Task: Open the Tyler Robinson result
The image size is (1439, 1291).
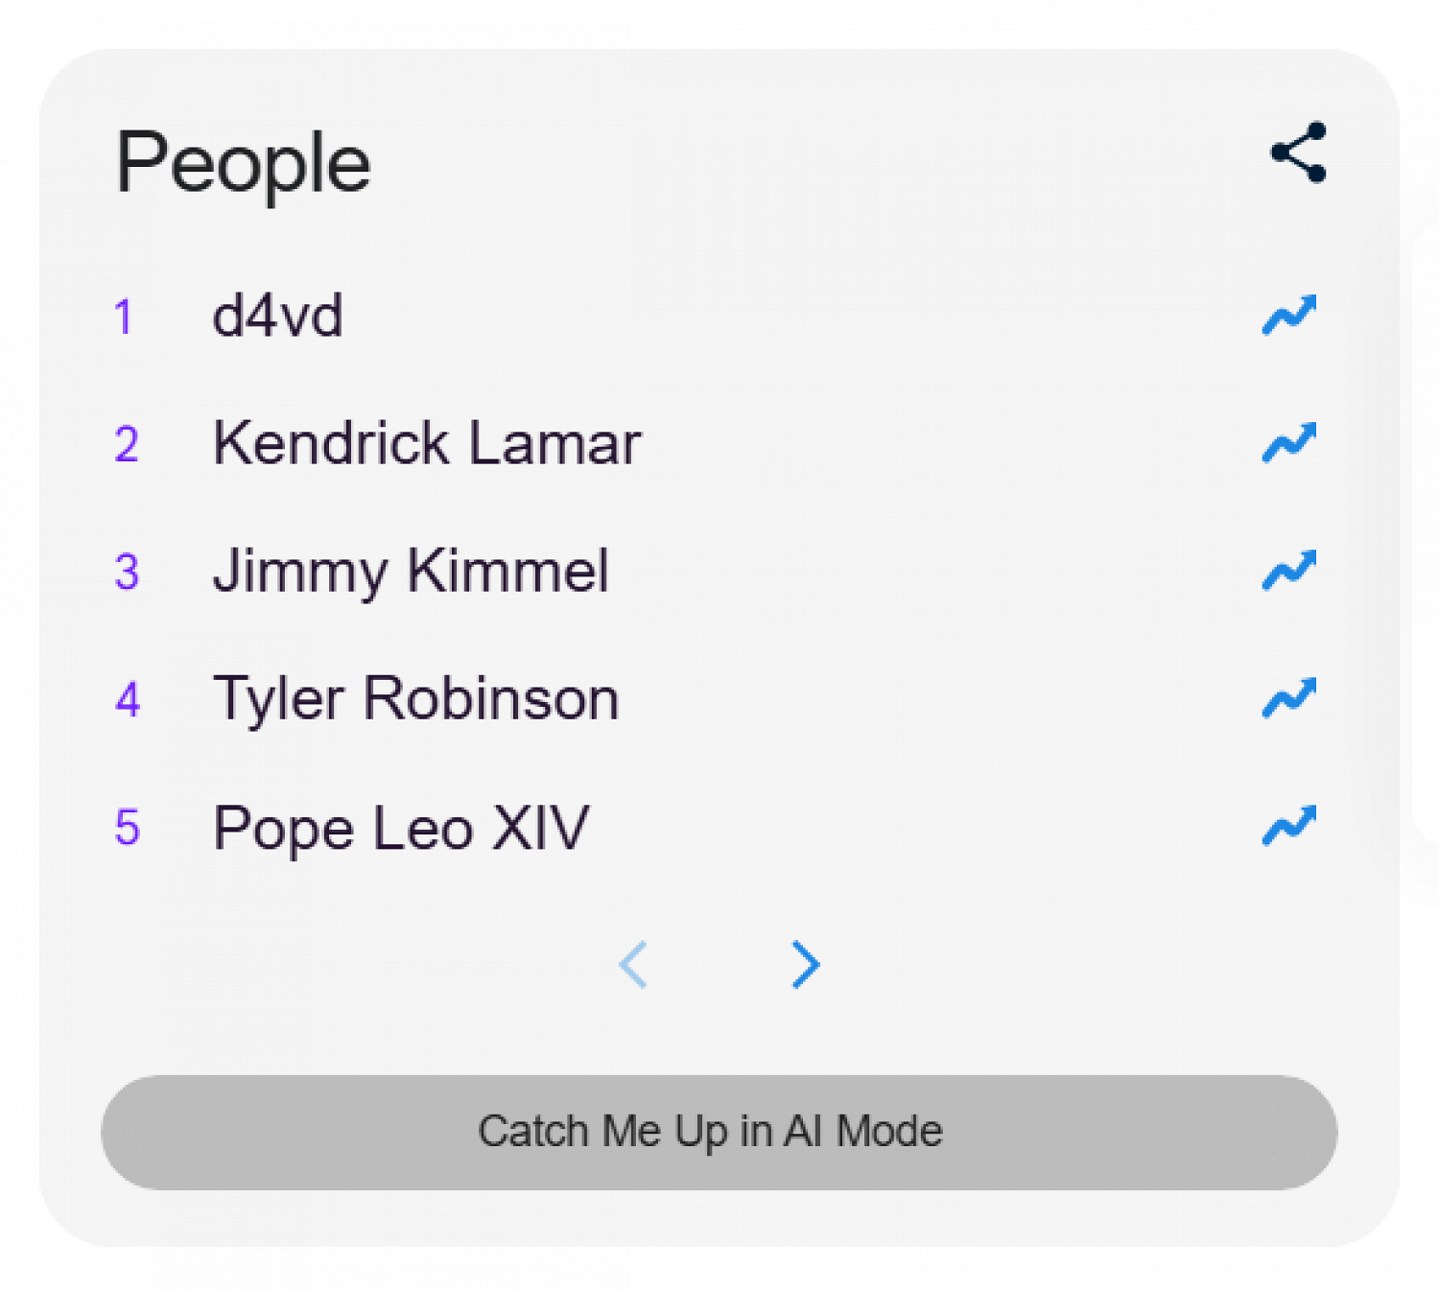Action: pos(415,698)
